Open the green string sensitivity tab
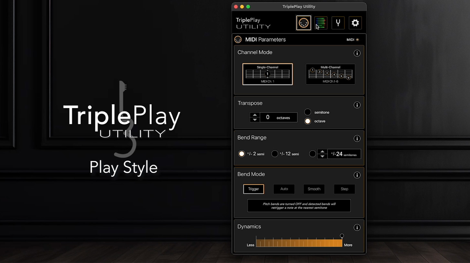This screenshot has height=263, width=470. (x=320, y=23)
